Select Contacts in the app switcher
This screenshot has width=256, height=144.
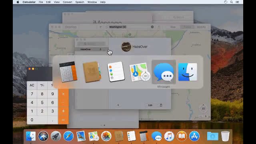(x=92, y=72)
